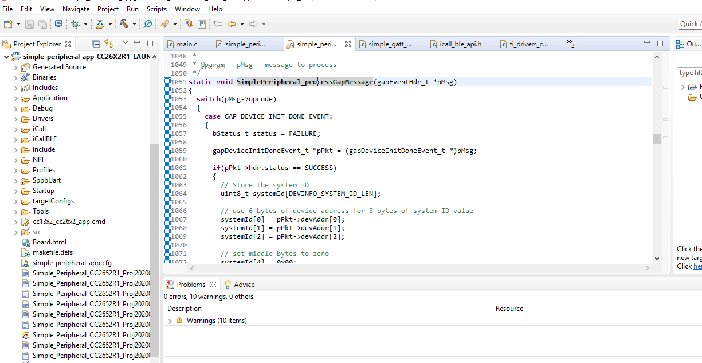702x363 pixels.
Task: Click the editor vertical scrollbar thumb
Action: point(657,139)
